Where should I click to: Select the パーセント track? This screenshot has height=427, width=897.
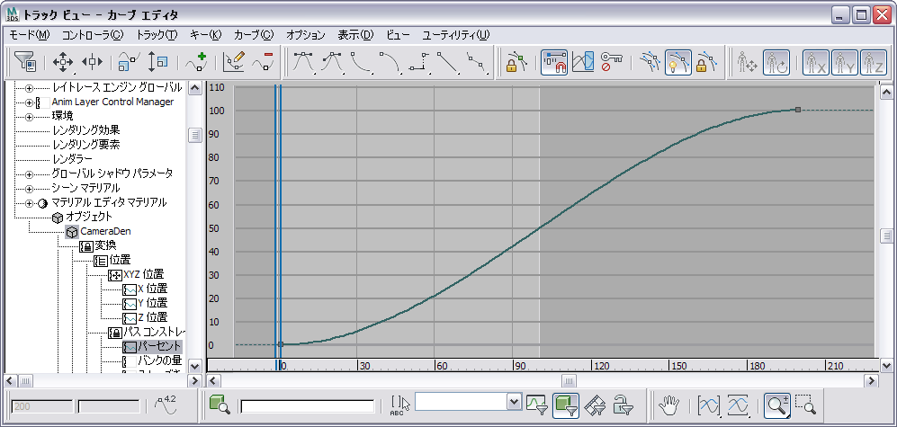tap(159, 346)
